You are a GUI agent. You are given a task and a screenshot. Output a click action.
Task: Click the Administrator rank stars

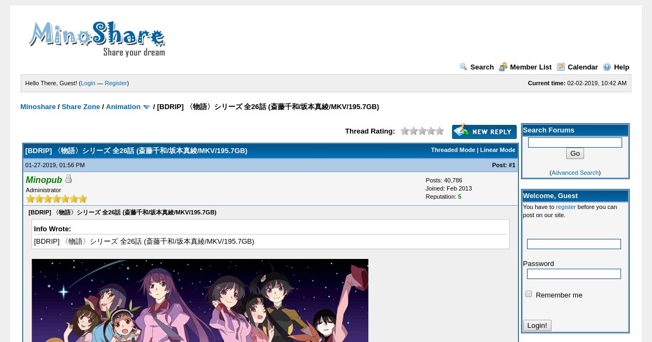57,199
